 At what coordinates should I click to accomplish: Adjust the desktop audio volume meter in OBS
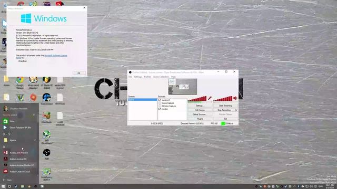[x=223, y=99]
